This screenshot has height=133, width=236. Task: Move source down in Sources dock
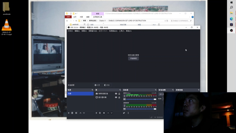click(x=112, y=113)
